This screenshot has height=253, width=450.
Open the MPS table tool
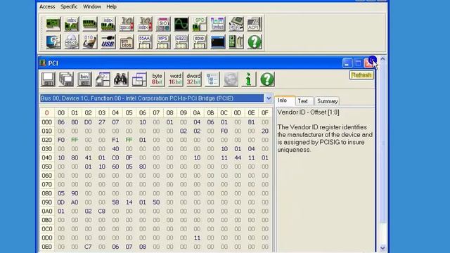click(163, 42)
